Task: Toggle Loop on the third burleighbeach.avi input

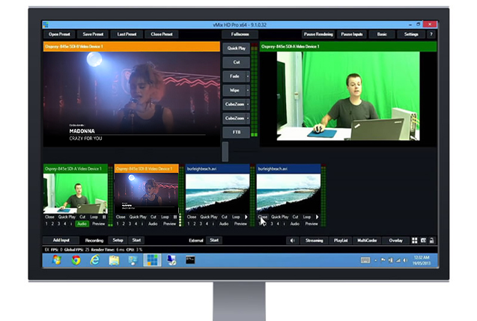Action: click(234, 217)
